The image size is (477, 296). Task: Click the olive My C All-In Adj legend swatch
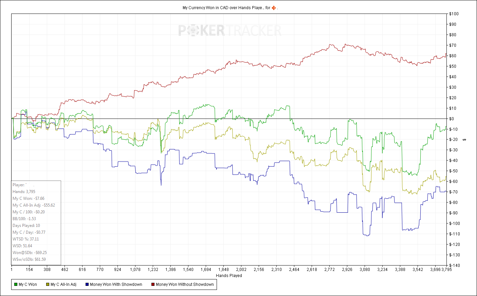[48, 284]
